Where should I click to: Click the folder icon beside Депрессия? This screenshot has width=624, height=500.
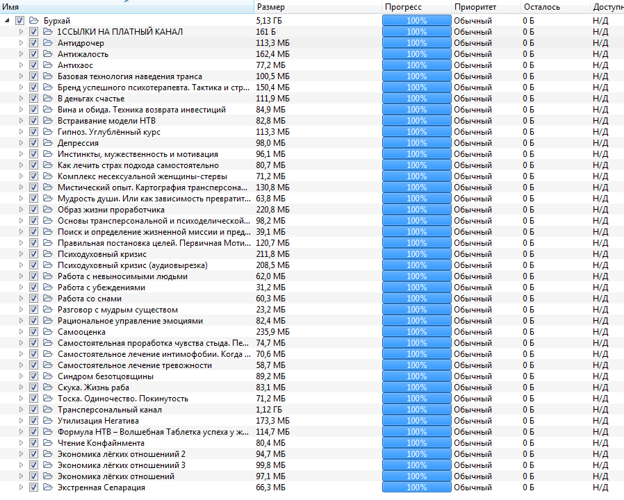tap(47, 143)
